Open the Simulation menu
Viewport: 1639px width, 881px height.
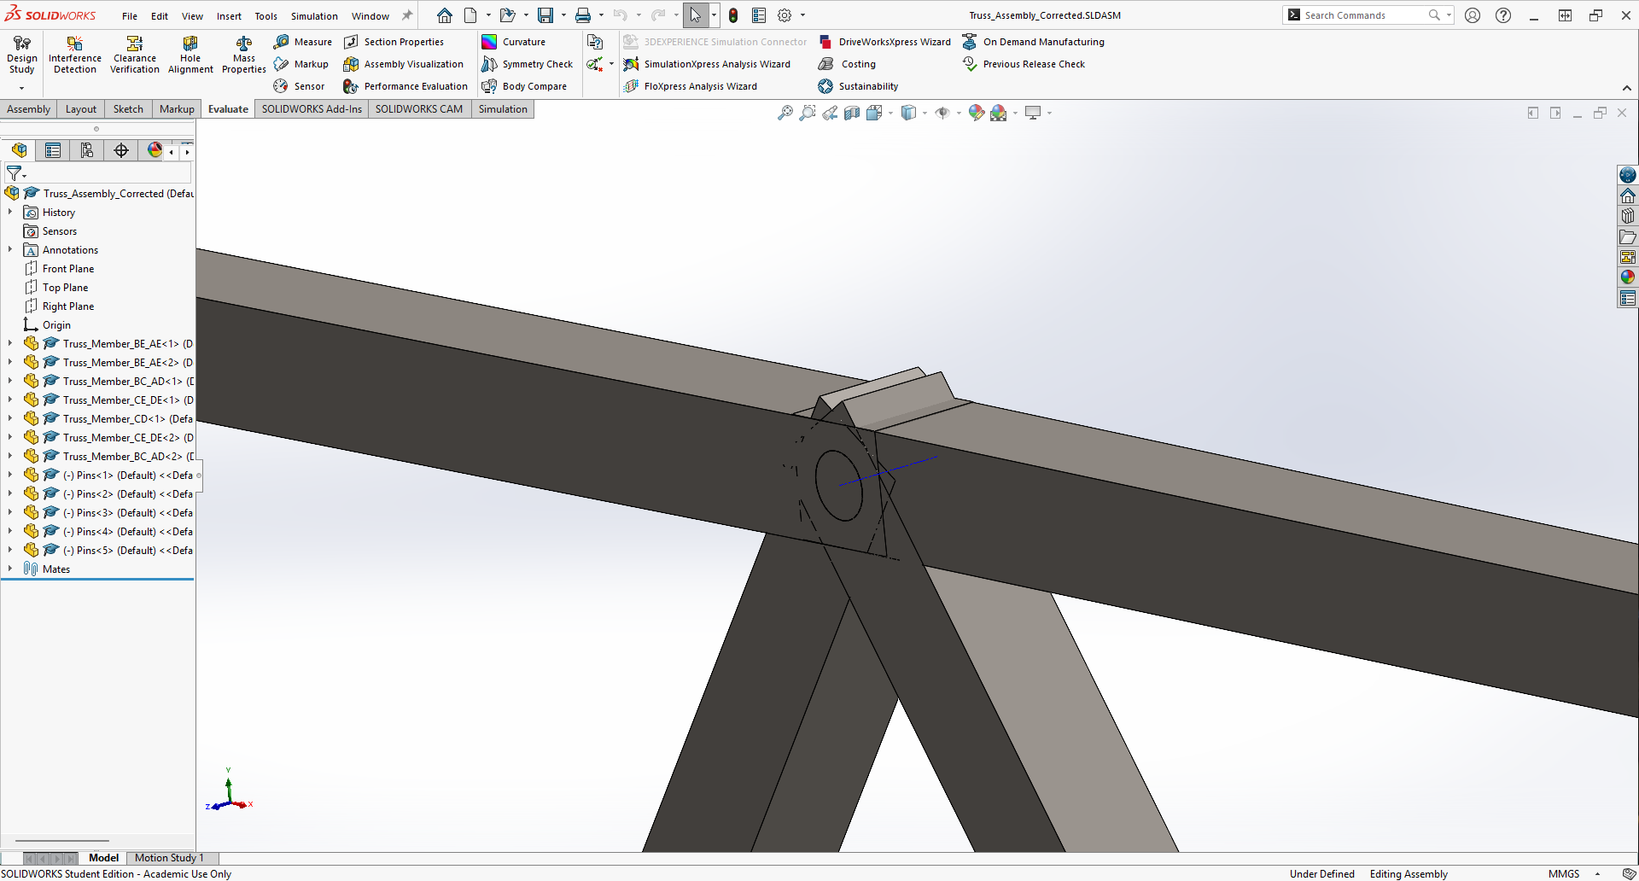pyautogui.click(x=314, y=16)
